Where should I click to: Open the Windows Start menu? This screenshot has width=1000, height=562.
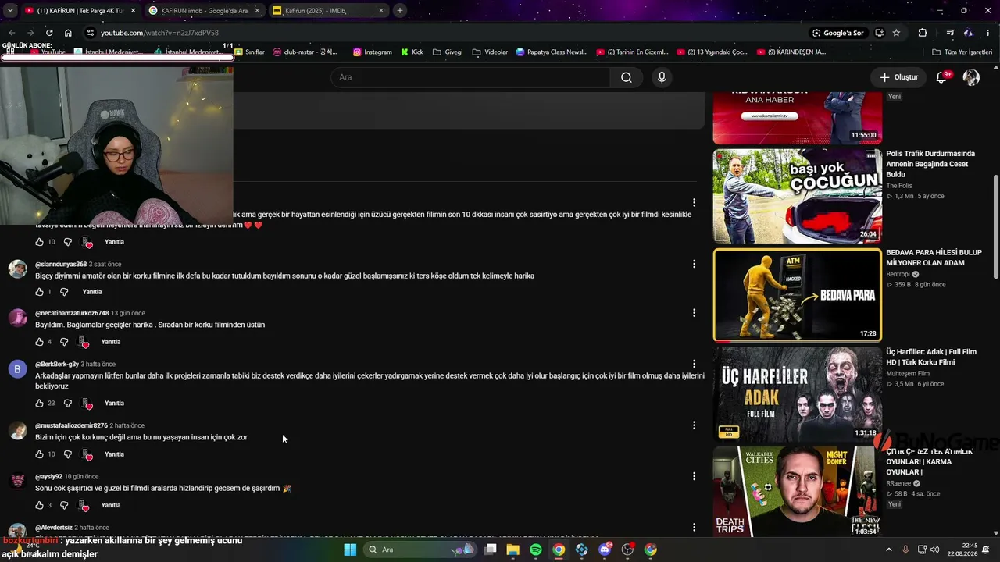[x=350, y=550]
